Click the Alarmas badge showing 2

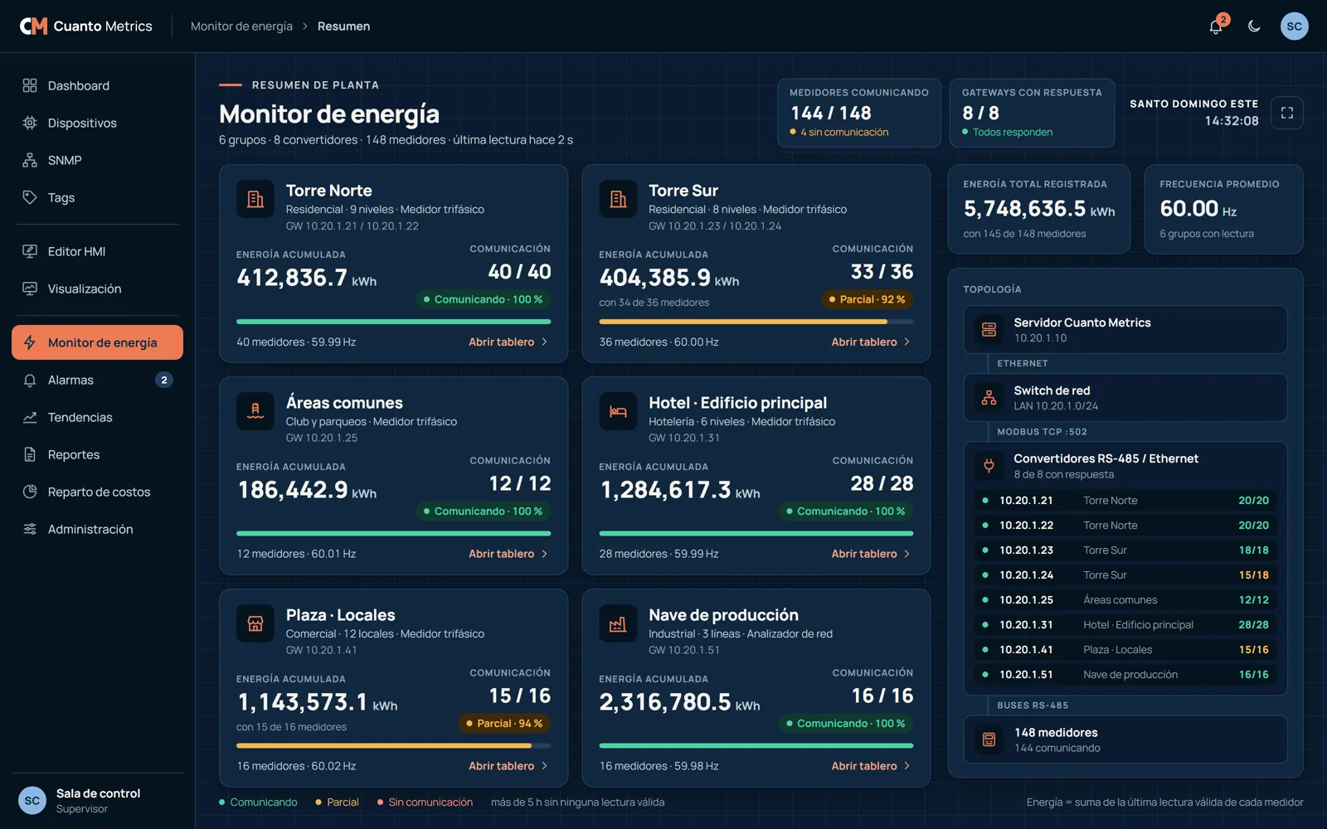(164, 380)
